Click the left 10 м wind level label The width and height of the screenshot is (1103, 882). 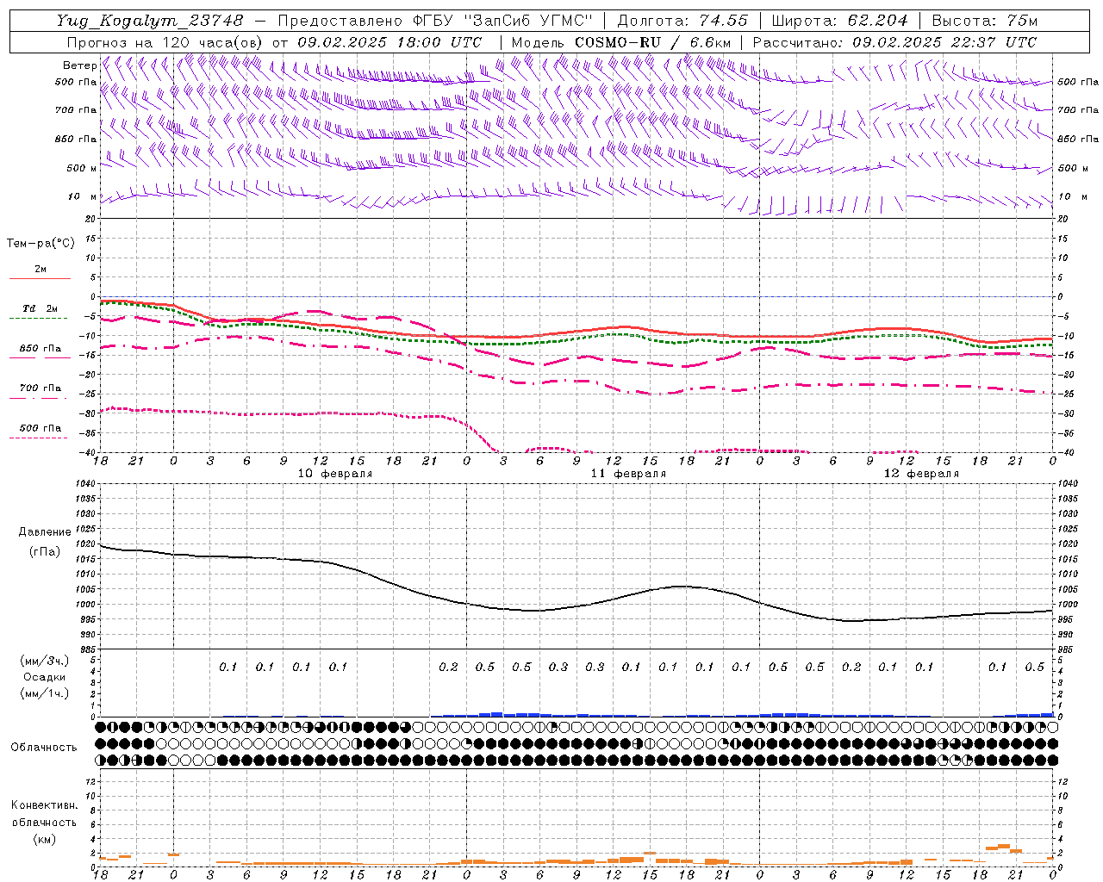(x=83, y=196)
